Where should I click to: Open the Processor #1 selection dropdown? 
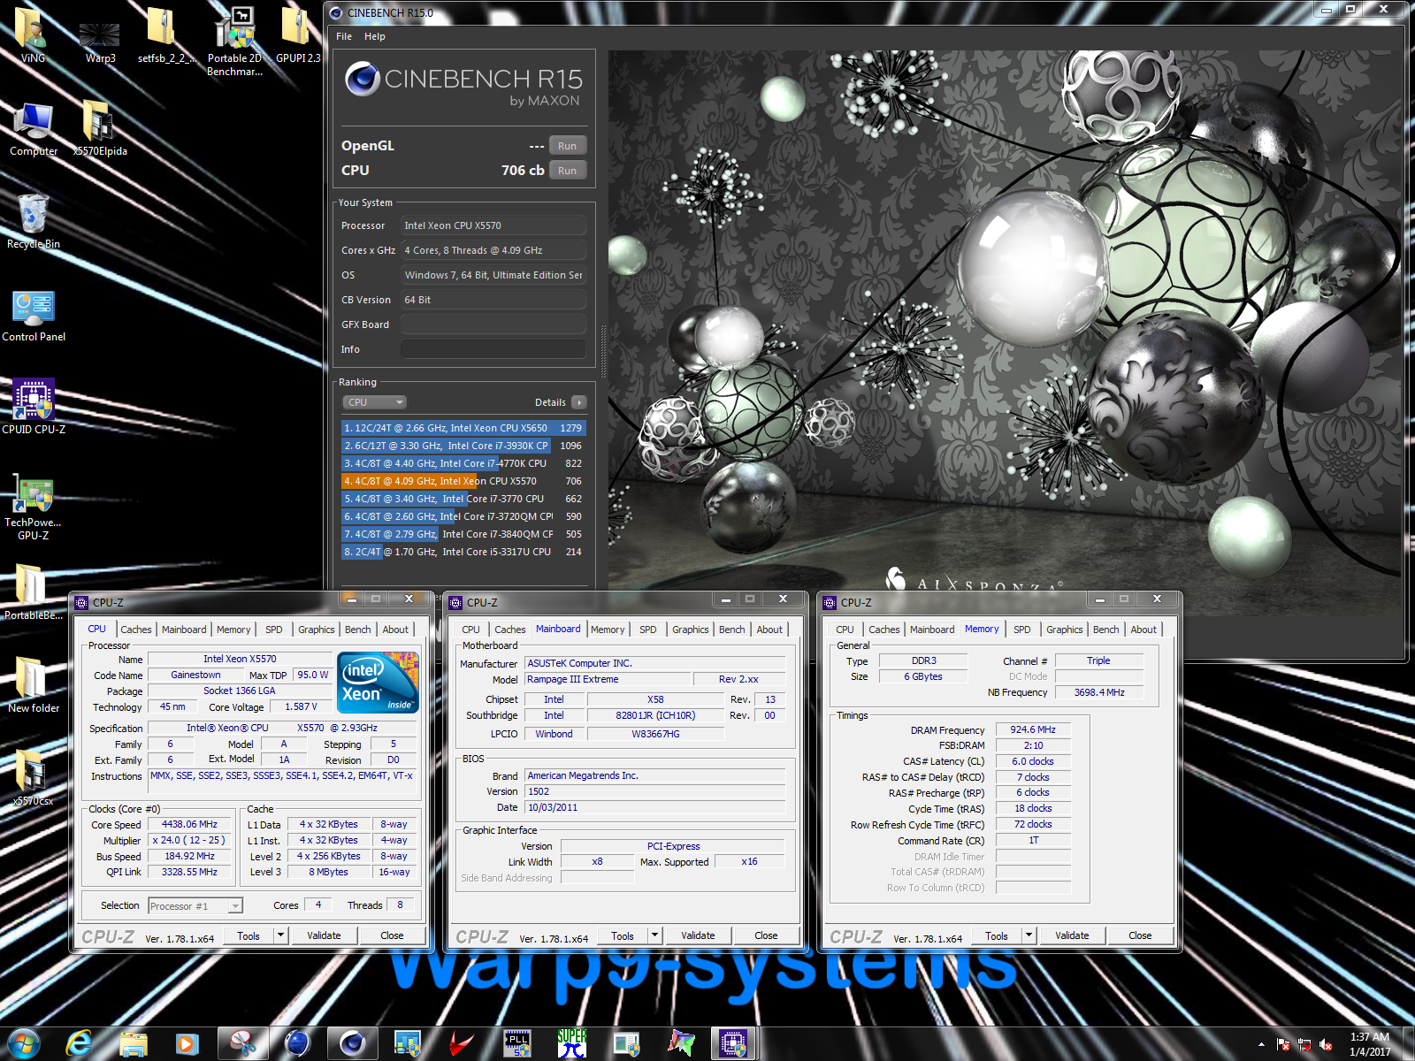pos(195,906)
